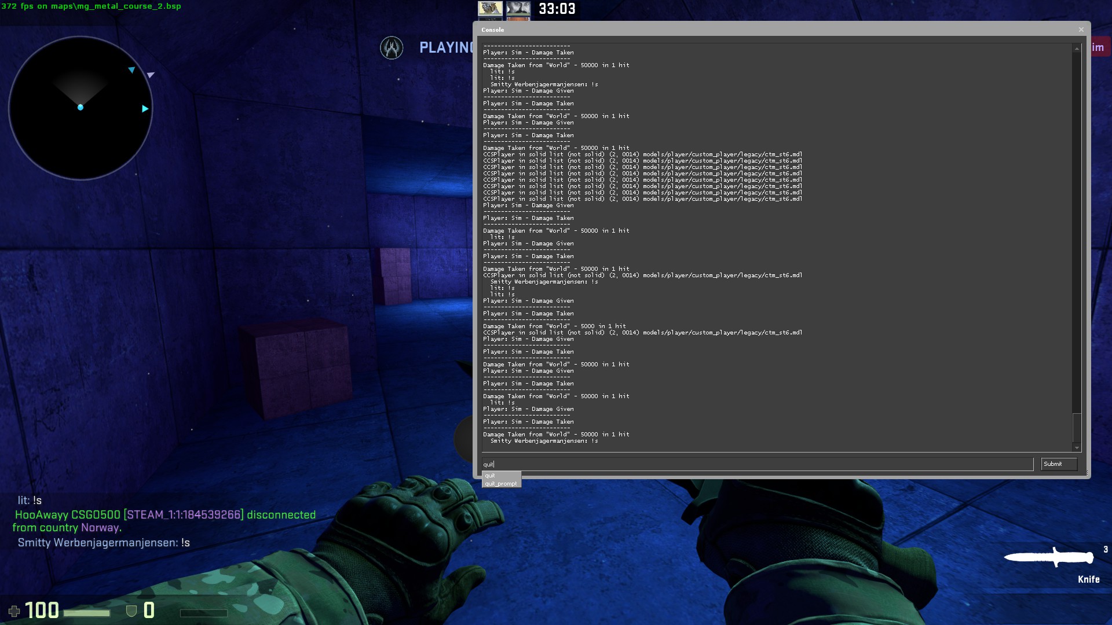Select 'quit_prompt' autocomplete suggestion
This screenshot has height=625, width=1112.
tap(501, 484)
